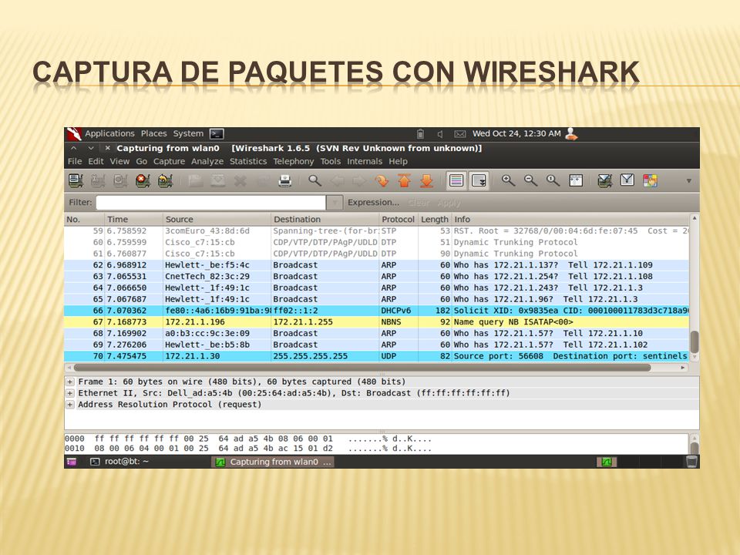Image resolution: width=740 pixels, height=555 pixels.
Task: Open the Statistics menu
Action: point(248,161)
